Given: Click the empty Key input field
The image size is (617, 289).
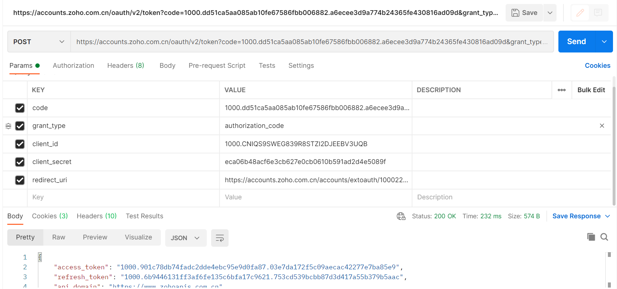Looking at the screenshot, I should 123,197.
